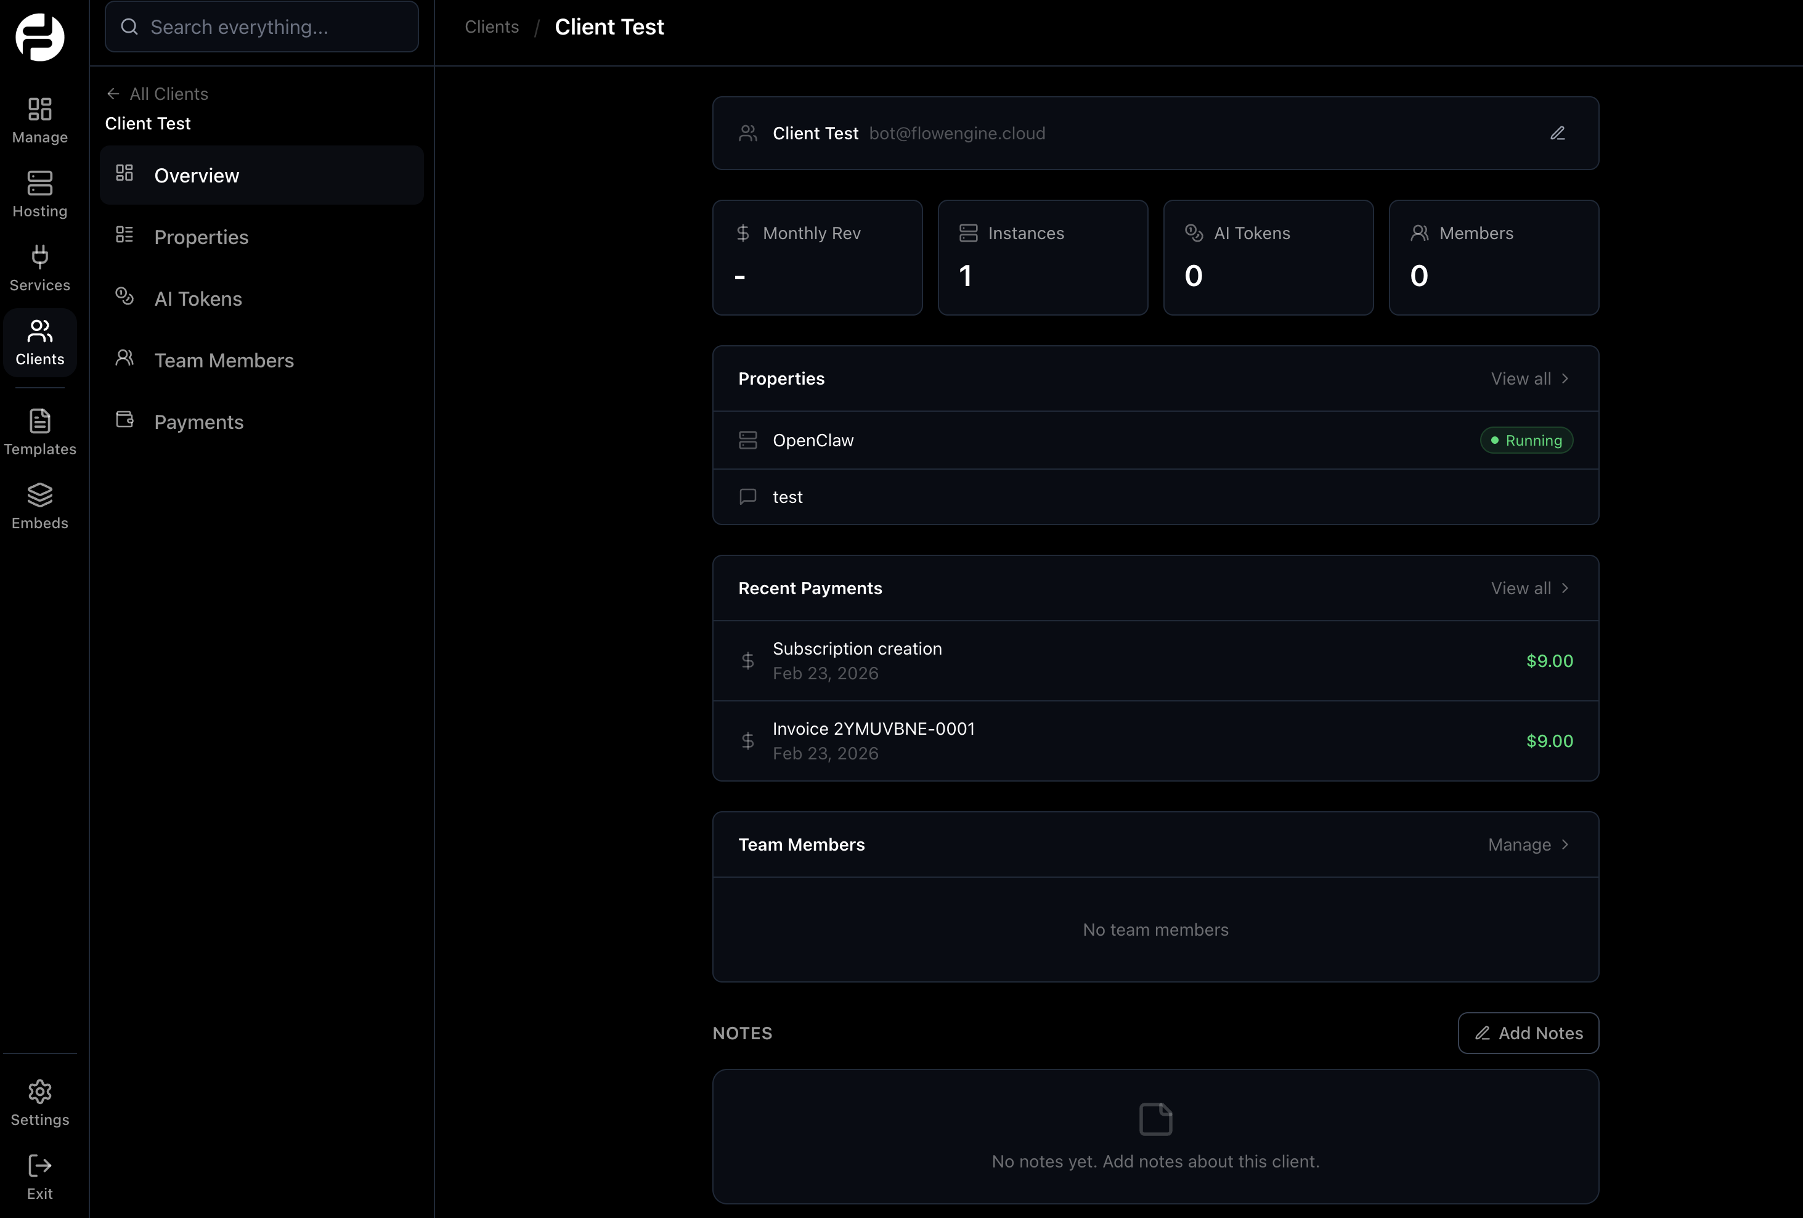This screenshot has height=1218, width=1803.
Task: Select the Hosting icon in the sidebar
Action: point(39,194)
